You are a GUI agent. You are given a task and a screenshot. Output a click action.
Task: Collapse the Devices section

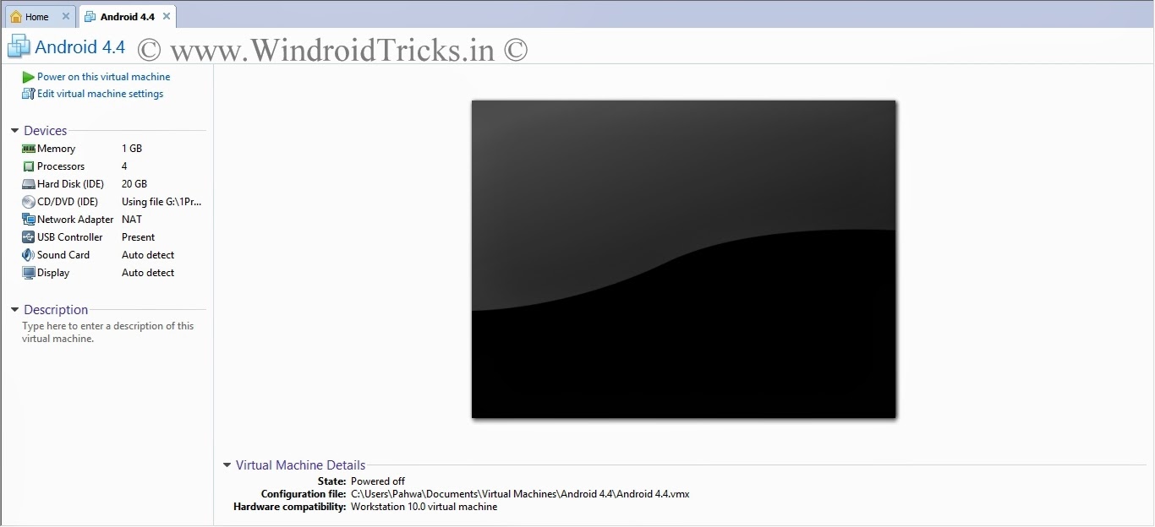[14, 130]
